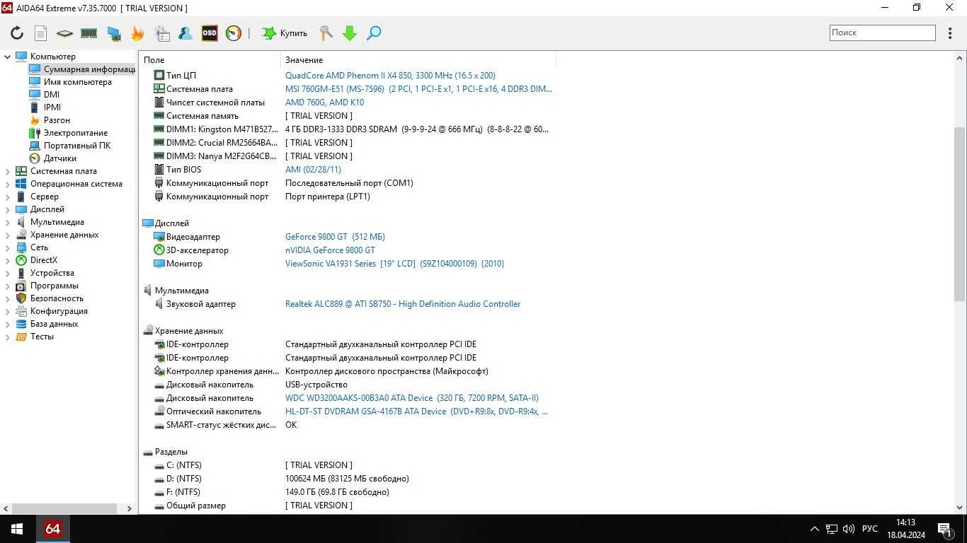
Task: Click the magnifier search toolbar icon
Action: click(x=374, y=33)
